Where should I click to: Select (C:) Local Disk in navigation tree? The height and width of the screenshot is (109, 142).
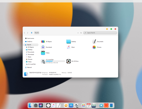(31, 64)
